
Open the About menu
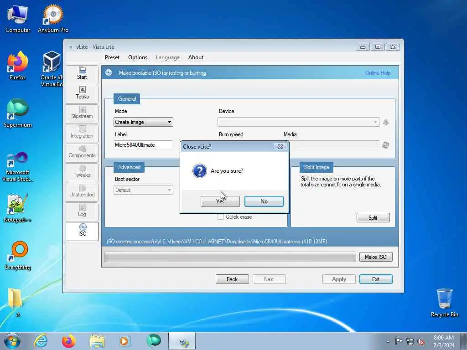(196, 57)
